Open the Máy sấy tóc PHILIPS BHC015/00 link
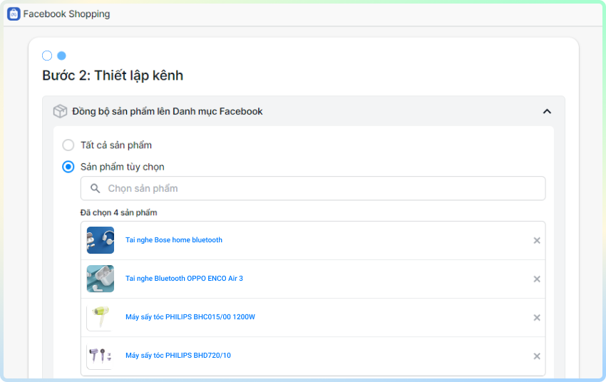The image size is (606, 382). pos(190,317)
